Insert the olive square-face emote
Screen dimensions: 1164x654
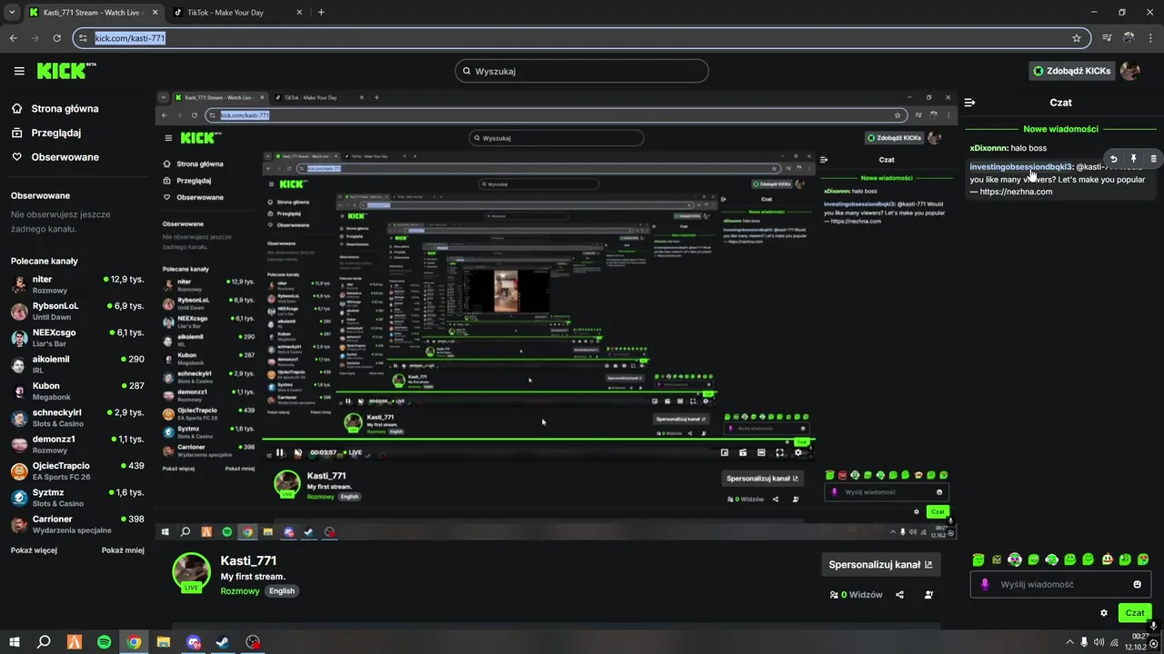997,560
